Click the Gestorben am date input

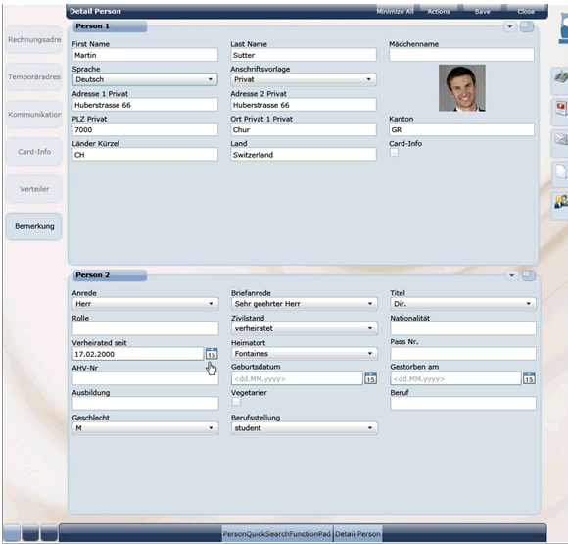[455, 378]
